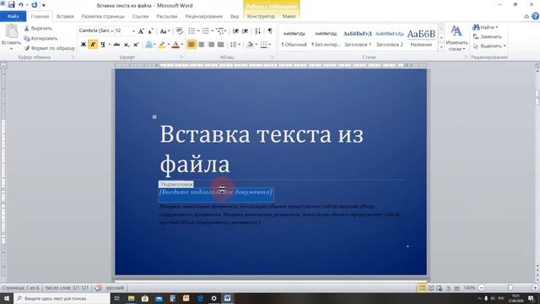Decrease font size with shrink font icon
540x304 pixels.
(x=150, y=31)
